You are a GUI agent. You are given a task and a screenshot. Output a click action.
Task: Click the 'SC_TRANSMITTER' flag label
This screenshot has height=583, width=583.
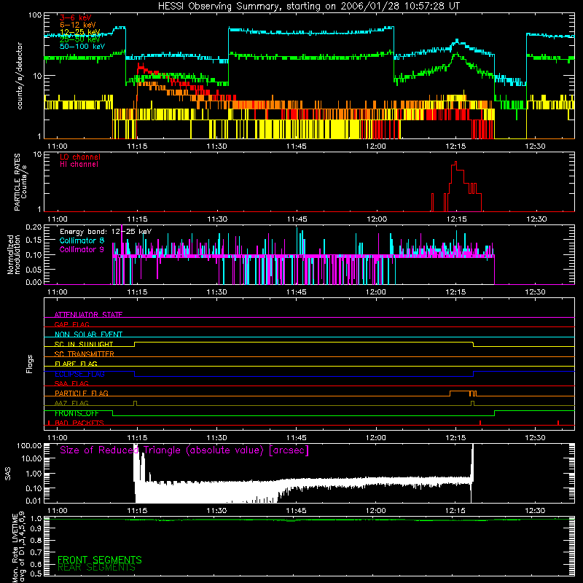click(x=85, y=353)
